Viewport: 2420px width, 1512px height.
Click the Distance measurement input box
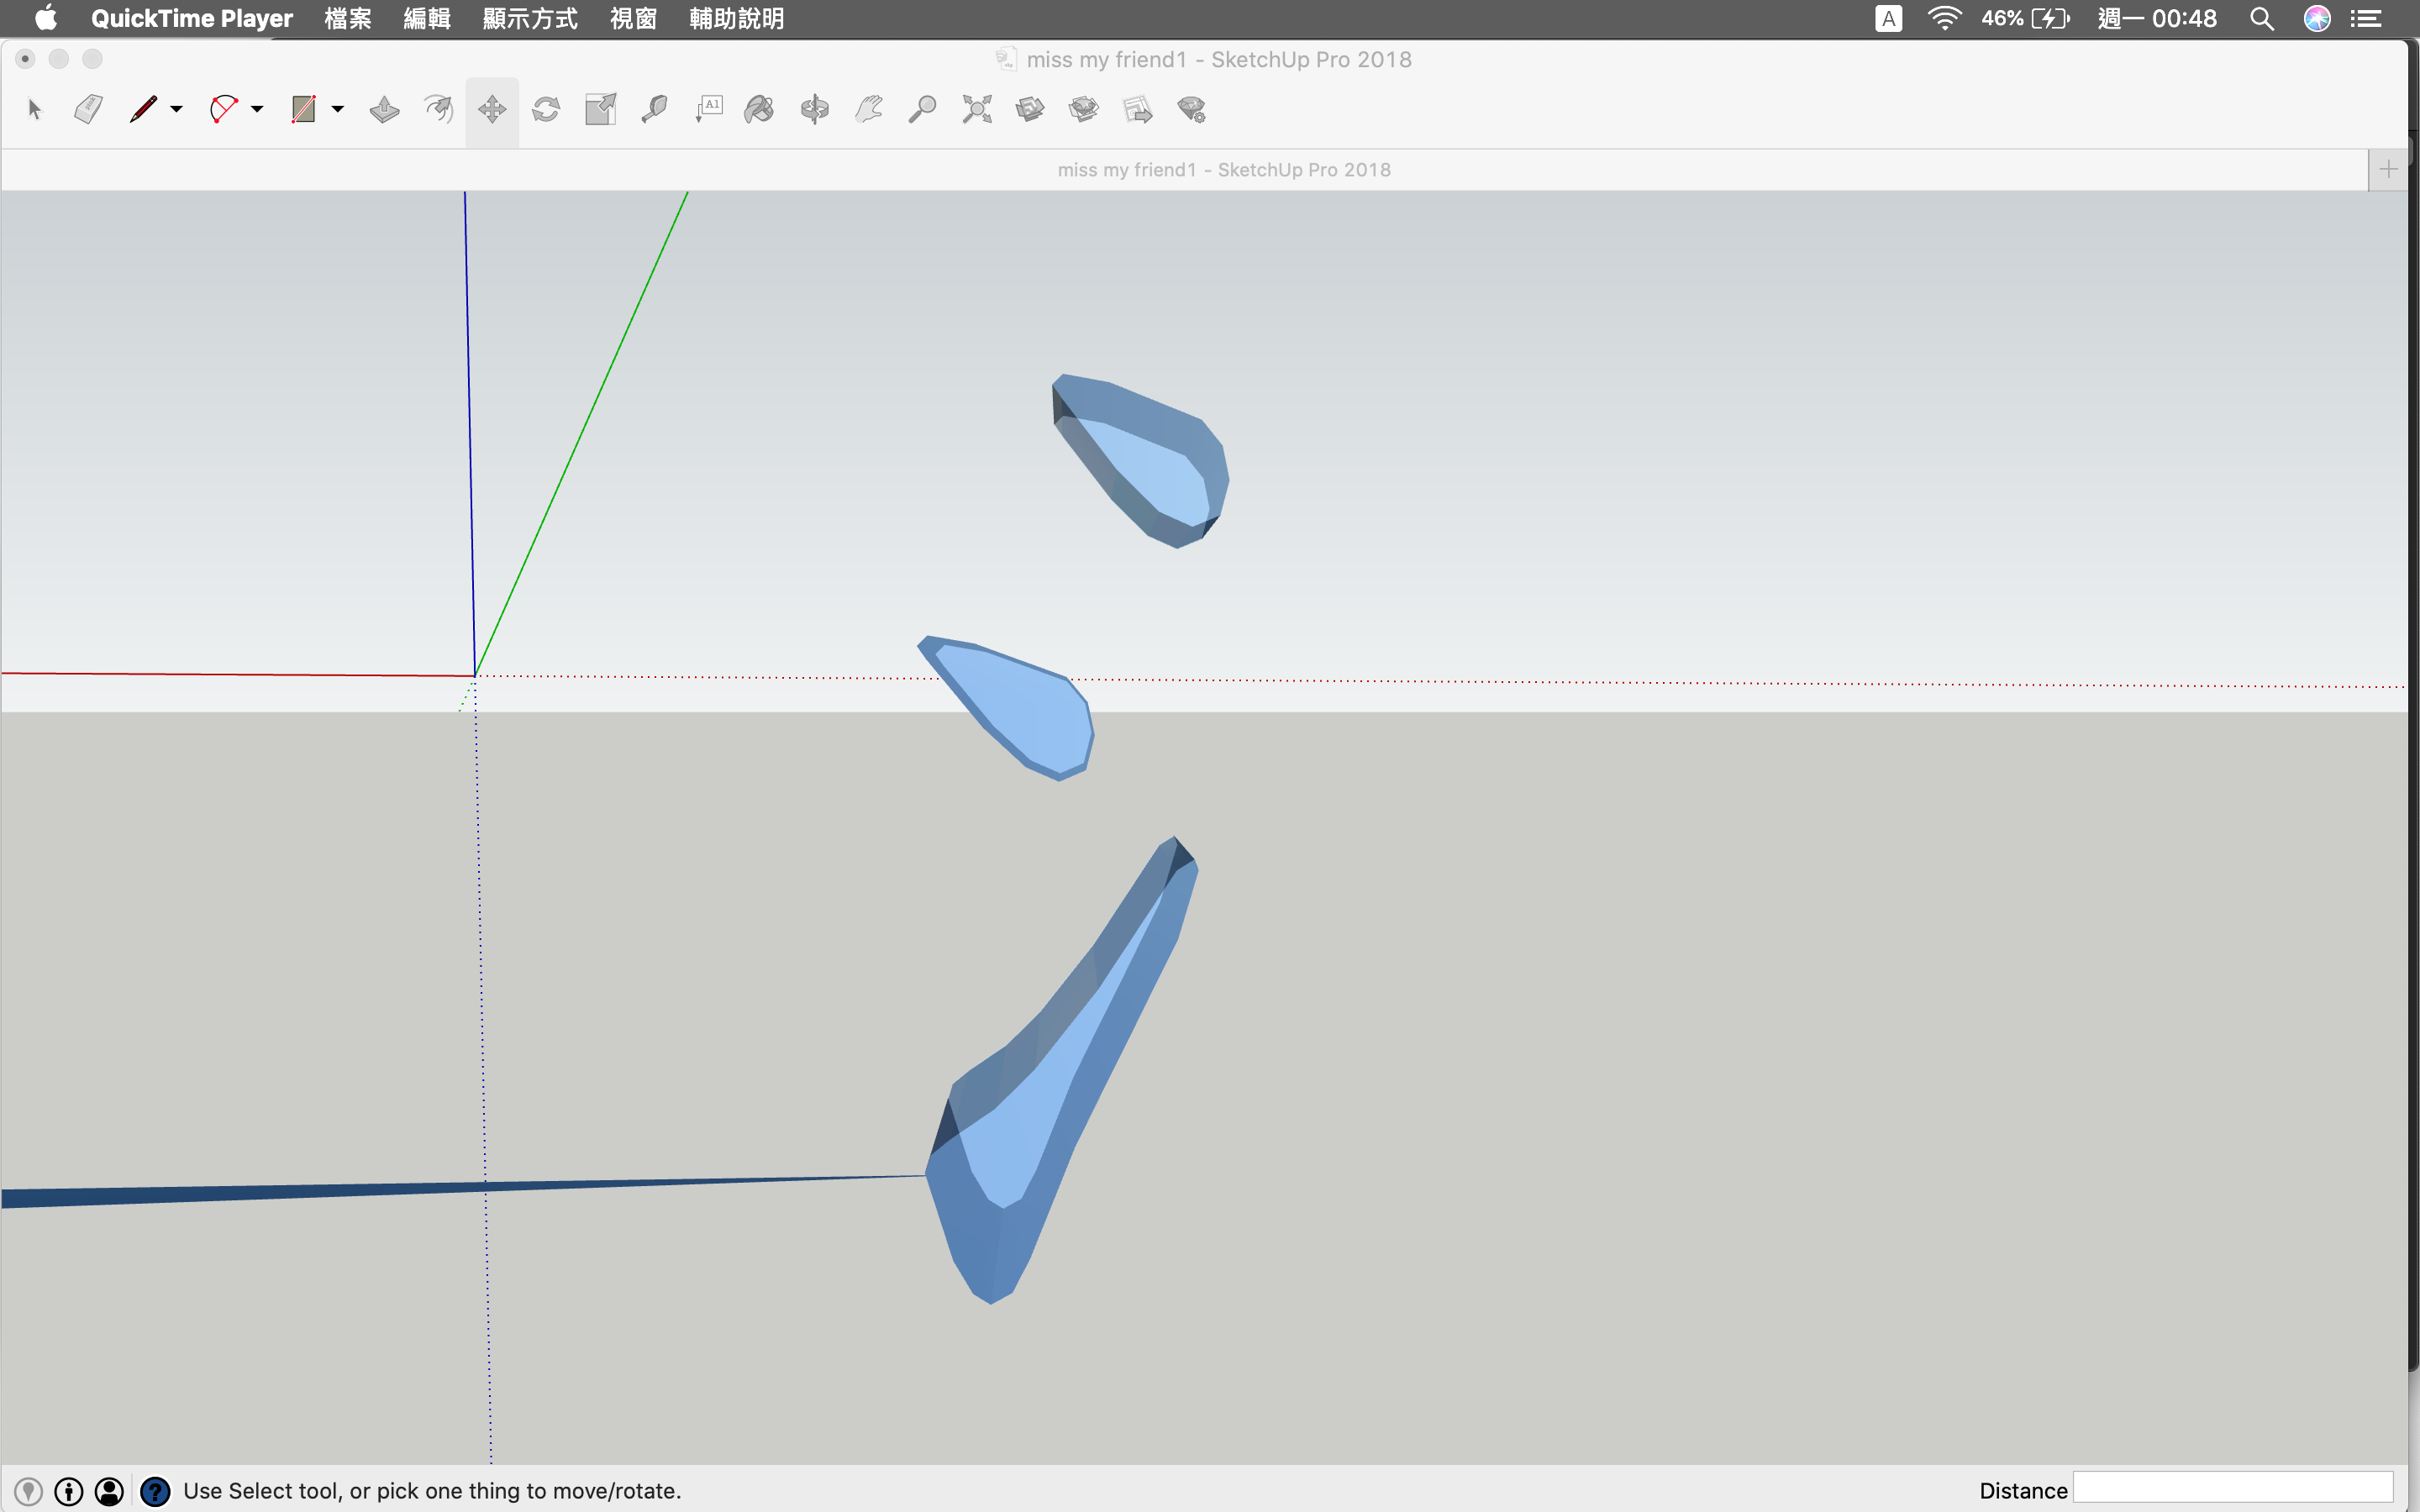coord(2232,1488)
